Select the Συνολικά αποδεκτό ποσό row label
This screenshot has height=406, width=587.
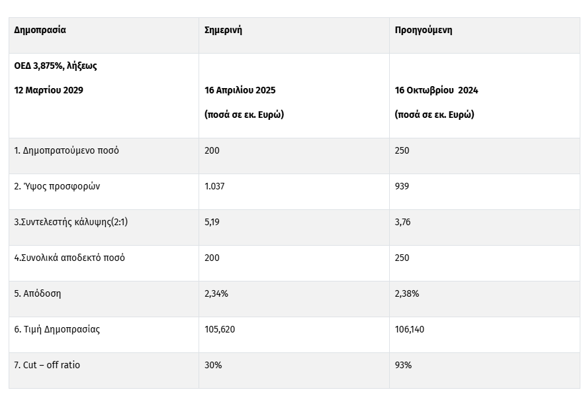pyautogui.click(x=69, y=258)
